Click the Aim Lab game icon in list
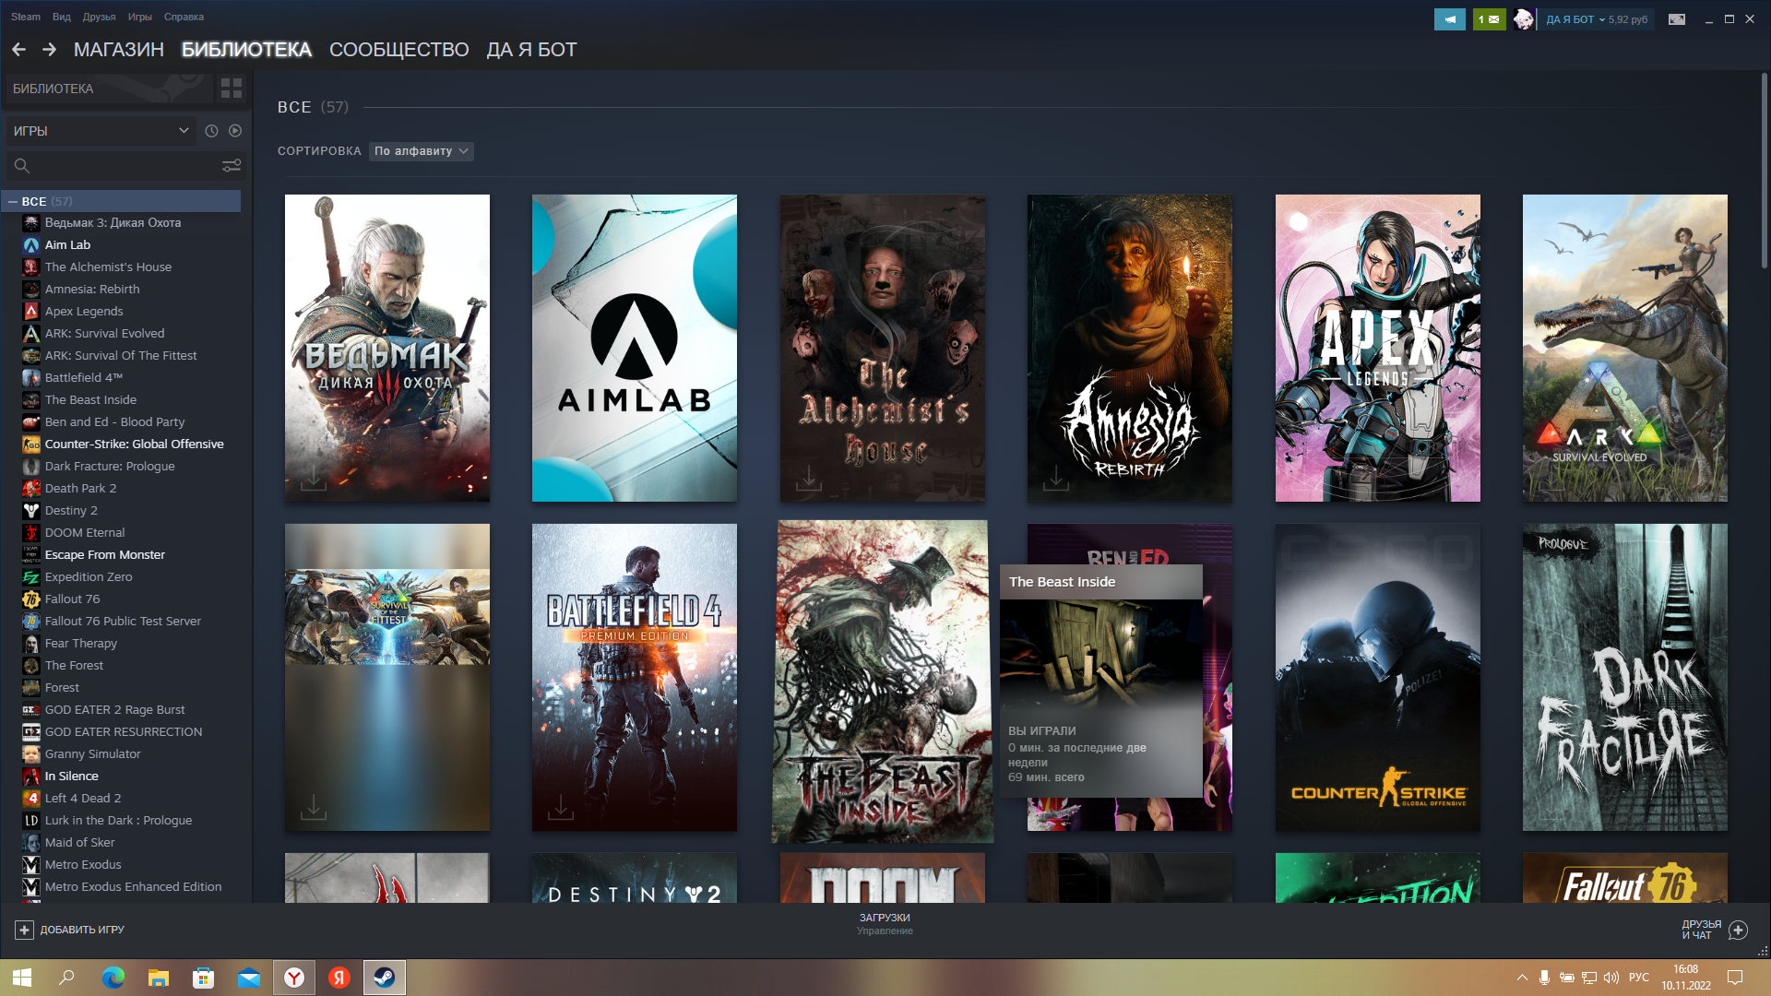The height and width of the screenshot is (996, 1771). click(x=31, y=245)
